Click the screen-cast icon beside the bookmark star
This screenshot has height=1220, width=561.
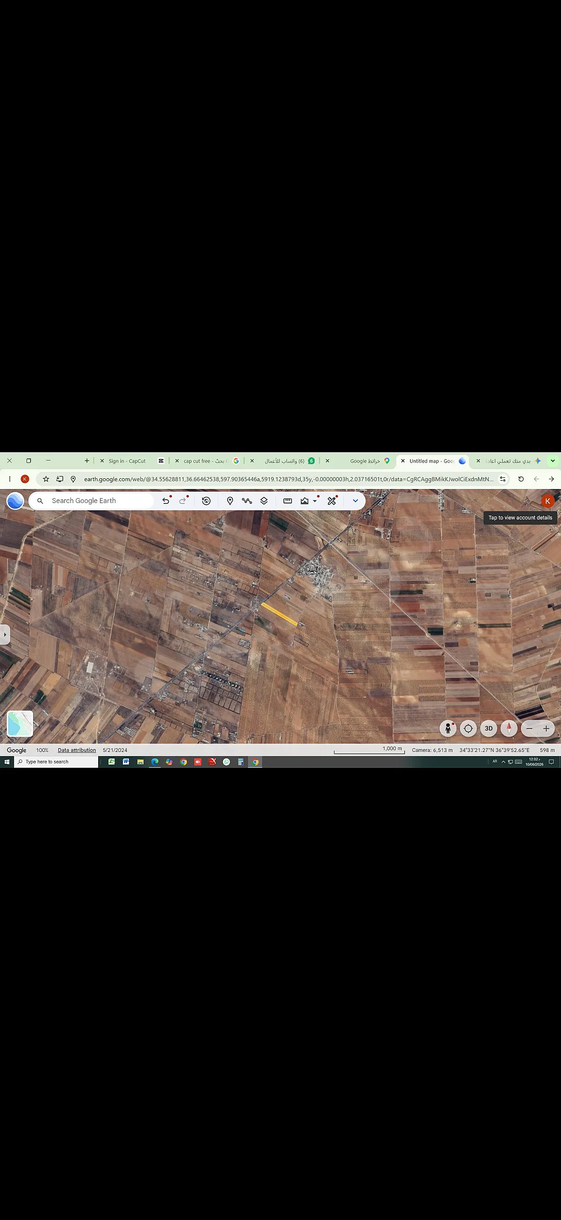[60, 479]
